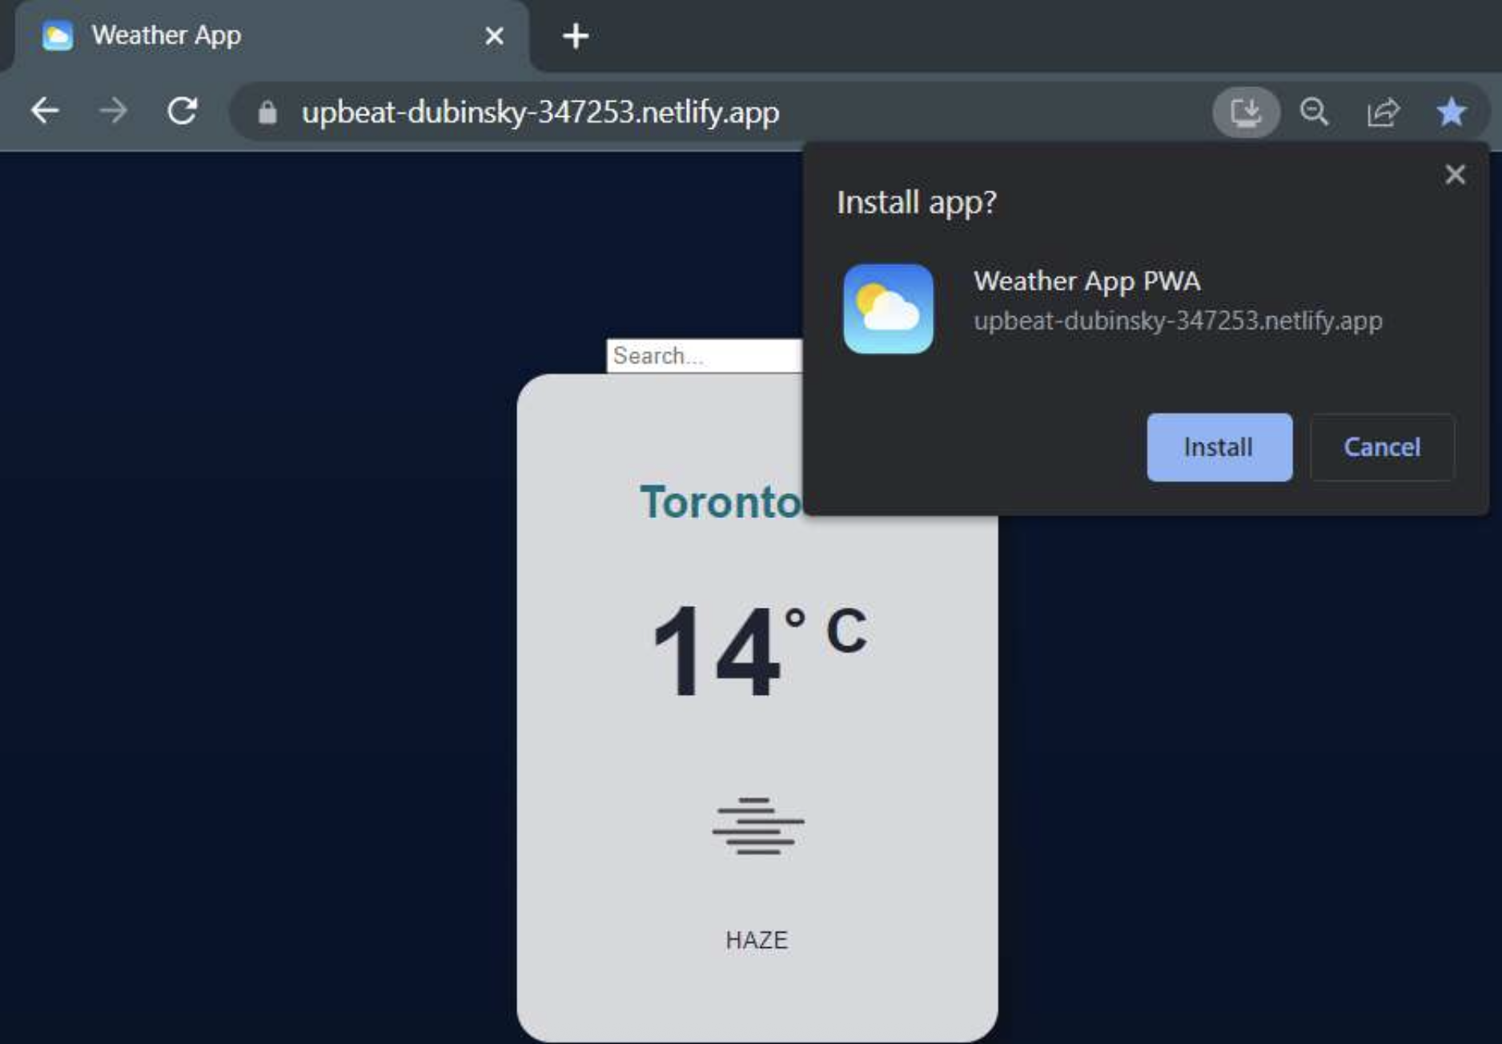Click the haze weather condition icon
Screen dimensions: 1502x1044
coord(757,826)
